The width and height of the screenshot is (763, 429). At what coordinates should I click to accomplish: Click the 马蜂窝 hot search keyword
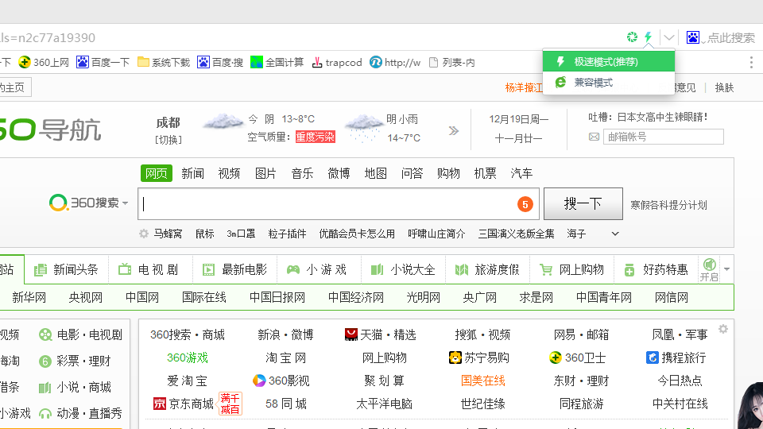point(168,234)
